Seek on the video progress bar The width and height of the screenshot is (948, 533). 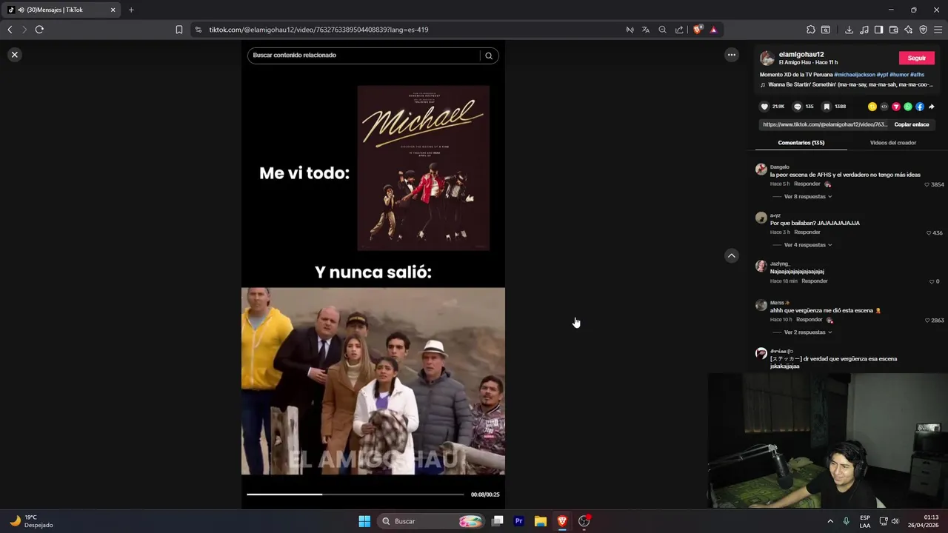tap(355, 494)
